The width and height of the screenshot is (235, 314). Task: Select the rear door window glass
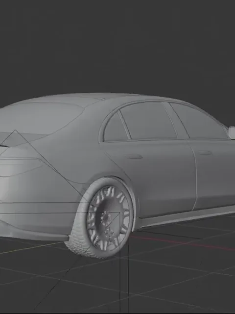pyautogui.click(x=149, y=121)
